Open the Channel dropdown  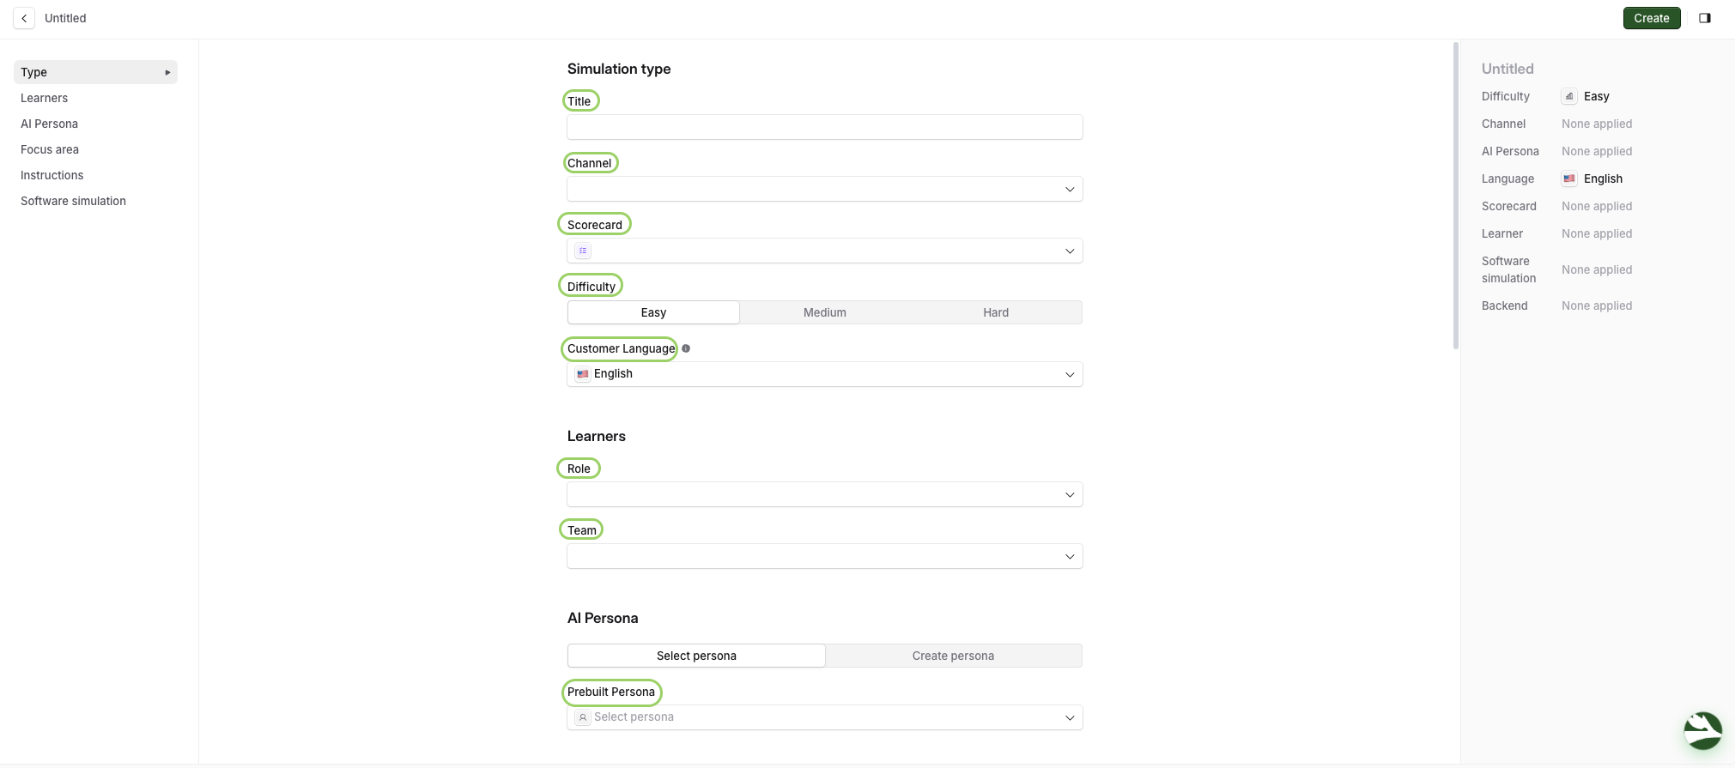point(824,189)
